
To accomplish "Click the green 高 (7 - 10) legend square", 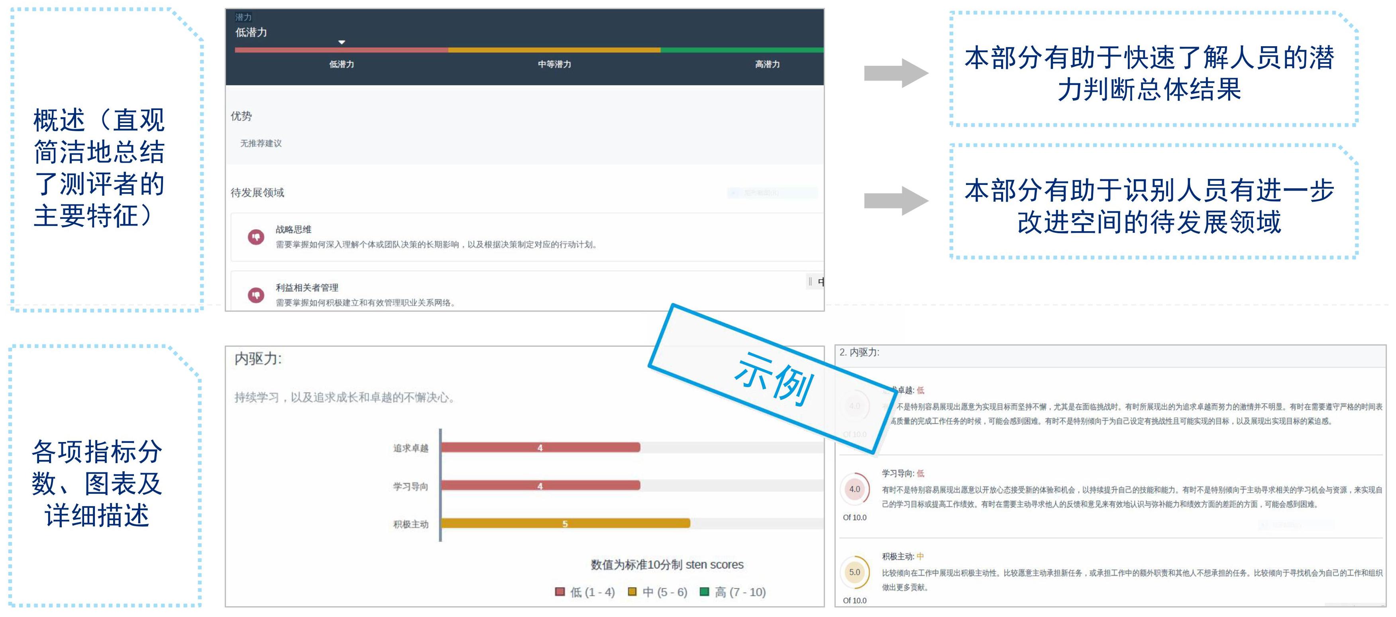I will click(x=704, y=591).
